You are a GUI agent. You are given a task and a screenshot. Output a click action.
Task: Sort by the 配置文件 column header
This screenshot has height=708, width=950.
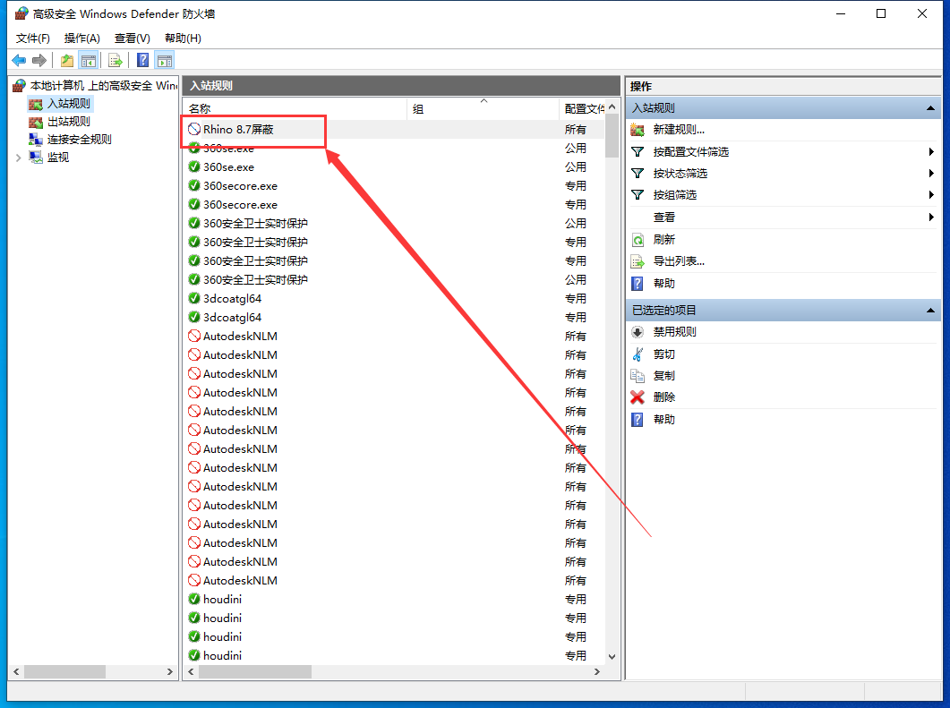point(582,109)
